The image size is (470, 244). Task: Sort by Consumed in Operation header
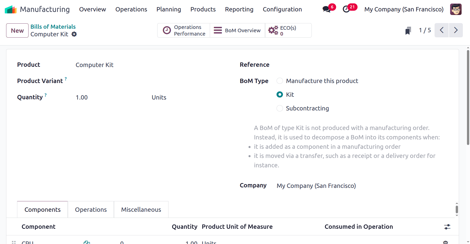[x=359, y=227]
